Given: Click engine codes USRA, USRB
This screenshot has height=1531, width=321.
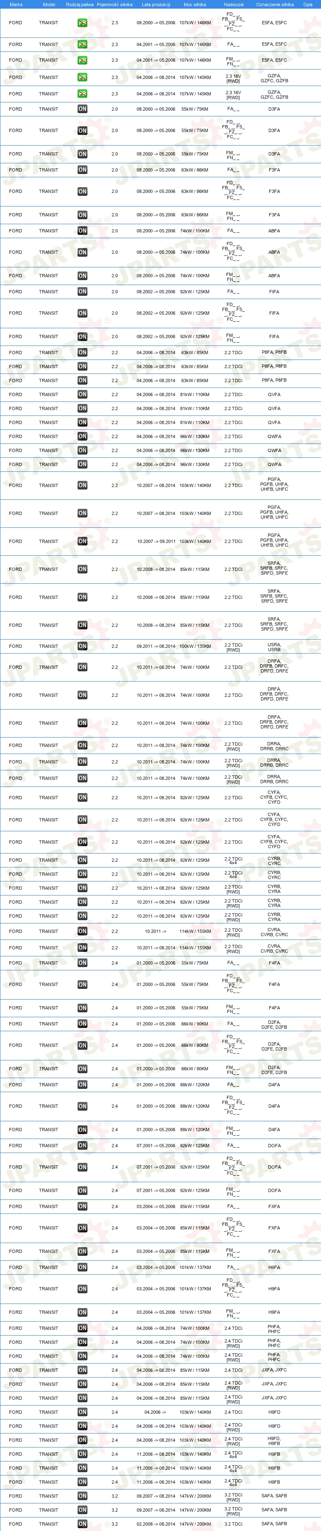Looking at the screenshot, I should pos(274,647).
